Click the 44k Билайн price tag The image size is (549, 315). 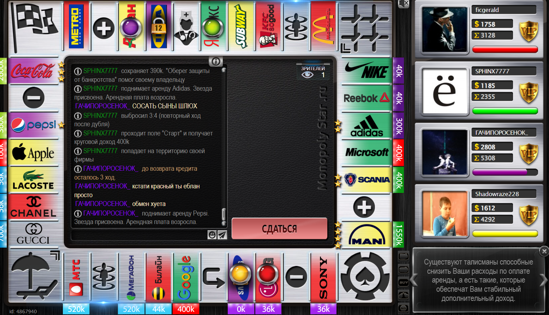tap(159, 309)
